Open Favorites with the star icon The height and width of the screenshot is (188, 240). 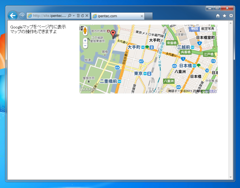coord(224,15)
